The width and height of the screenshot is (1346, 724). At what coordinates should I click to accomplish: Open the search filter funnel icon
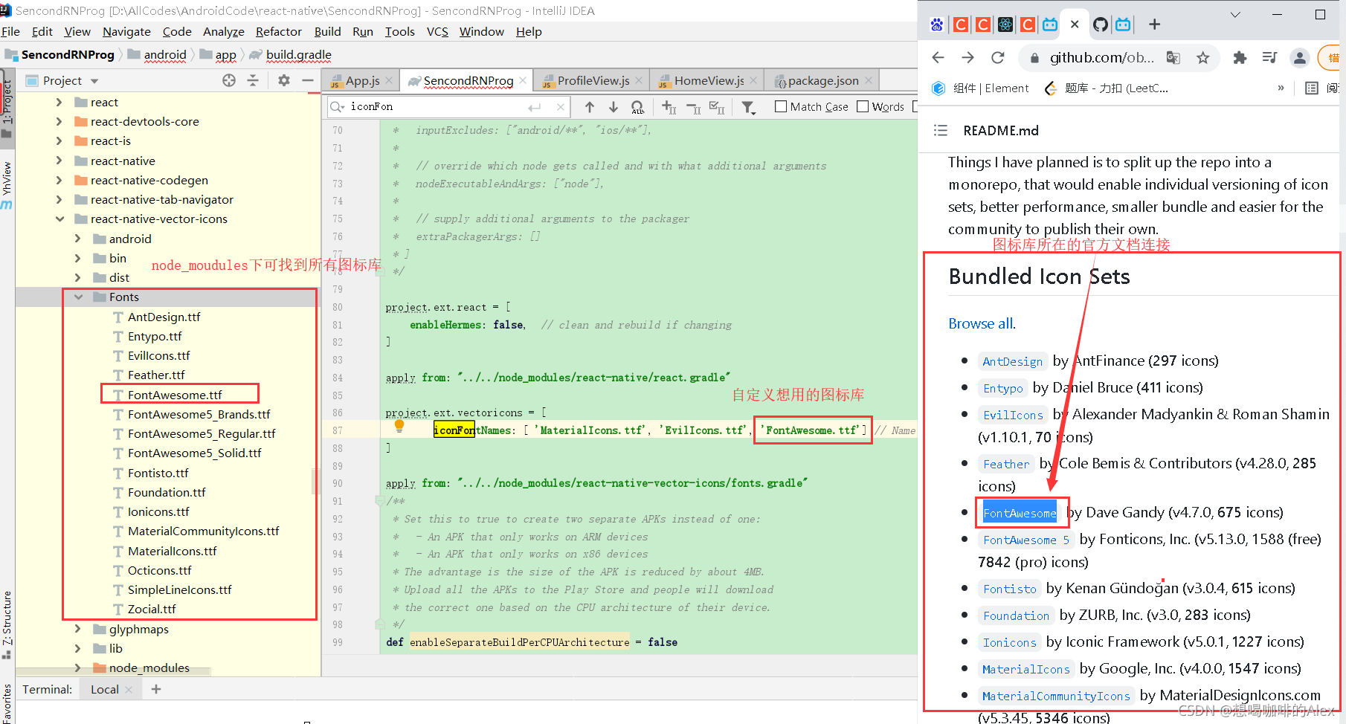[749, 107]
